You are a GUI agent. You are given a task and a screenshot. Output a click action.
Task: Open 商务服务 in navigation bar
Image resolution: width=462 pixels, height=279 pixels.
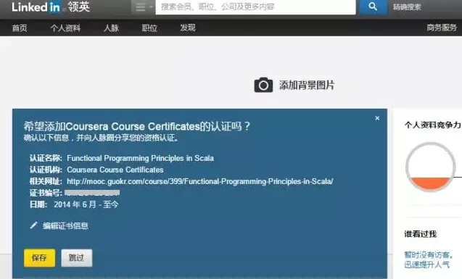coord(442,28)
